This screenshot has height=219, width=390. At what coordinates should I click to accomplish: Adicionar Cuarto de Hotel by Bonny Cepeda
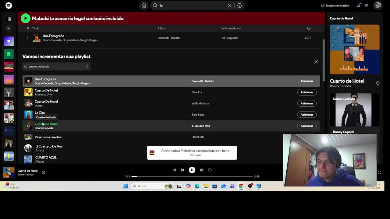(x=307, y=126)
